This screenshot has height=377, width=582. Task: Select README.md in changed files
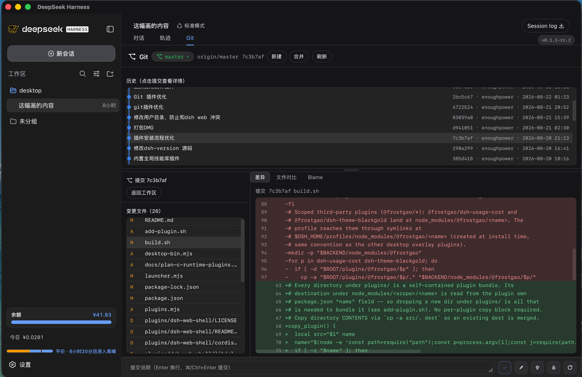pos(184,220)
